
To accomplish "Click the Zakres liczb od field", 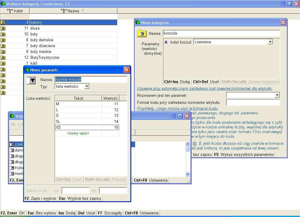I will pyautogui.click(x=76, y=191).
